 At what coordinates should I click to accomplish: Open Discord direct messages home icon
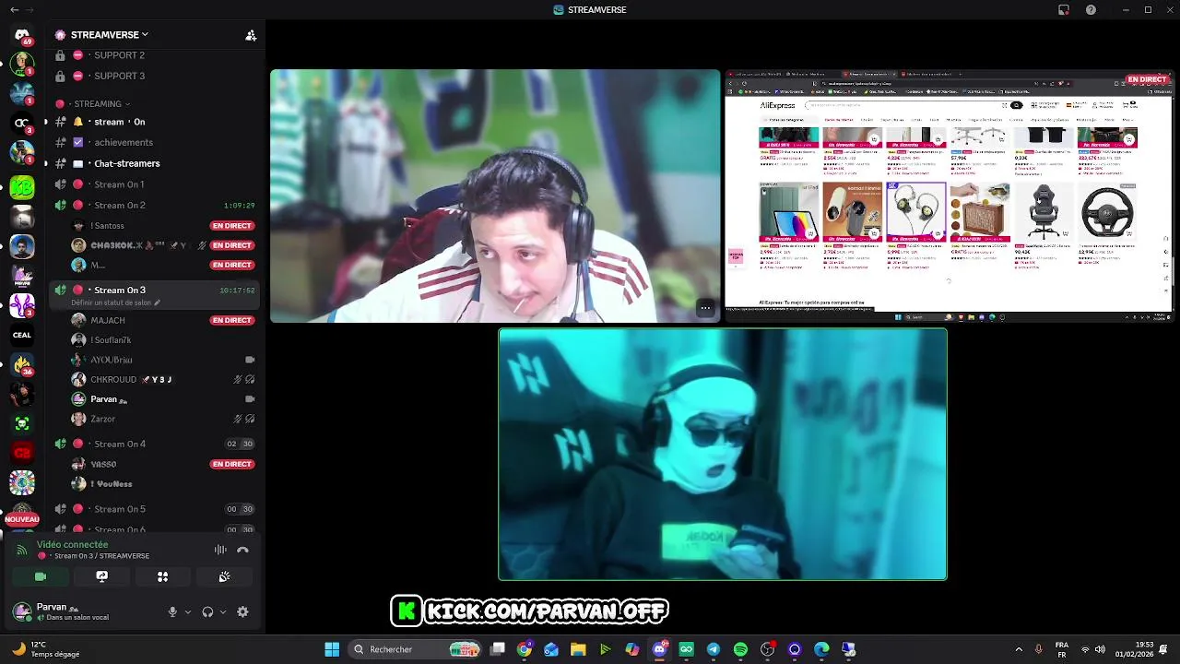click(22, 35)
